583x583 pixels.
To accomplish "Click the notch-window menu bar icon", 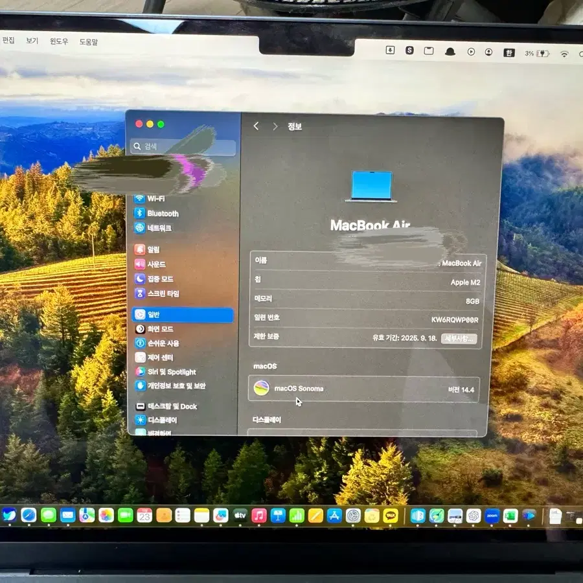I will (429, 51).
